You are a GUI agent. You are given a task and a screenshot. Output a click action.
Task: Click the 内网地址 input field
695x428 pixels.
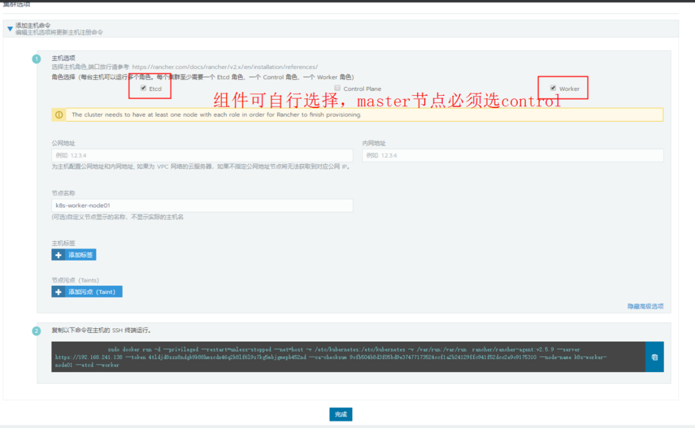[513, 155]
